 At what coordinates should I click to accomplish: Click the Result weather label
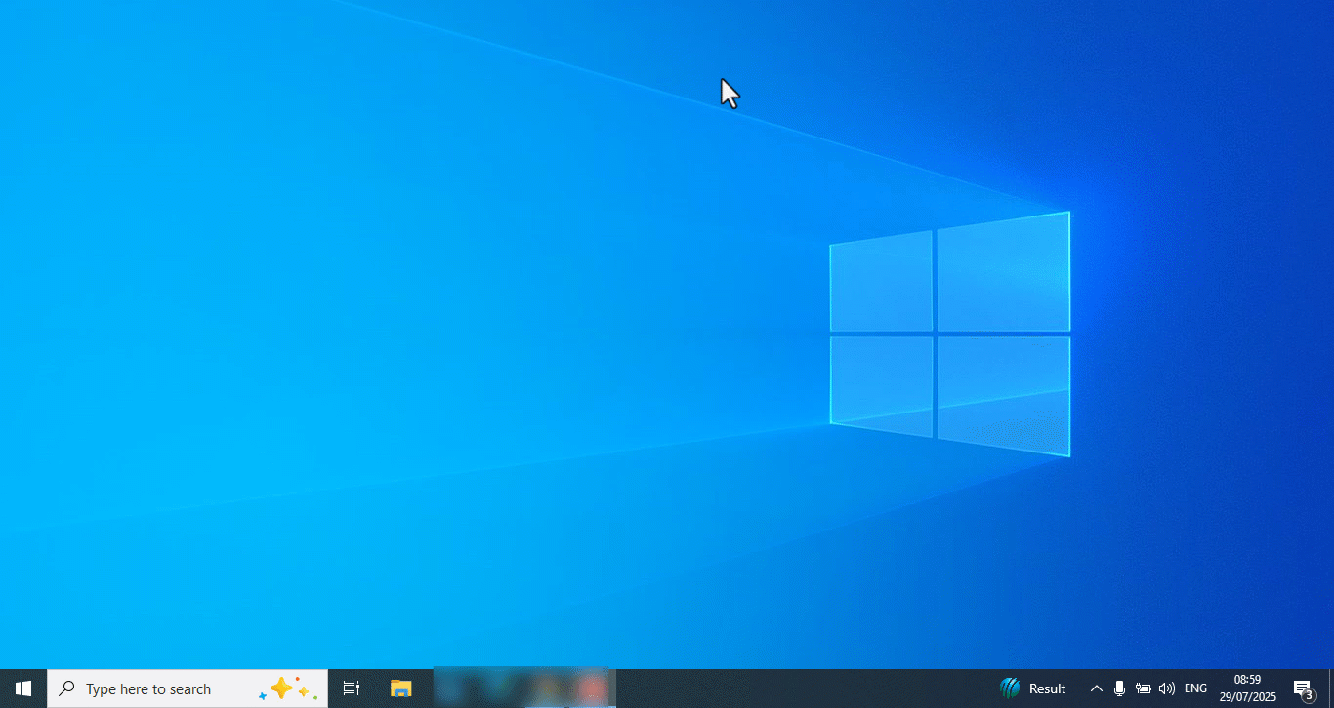click(x=1045, y=688)
